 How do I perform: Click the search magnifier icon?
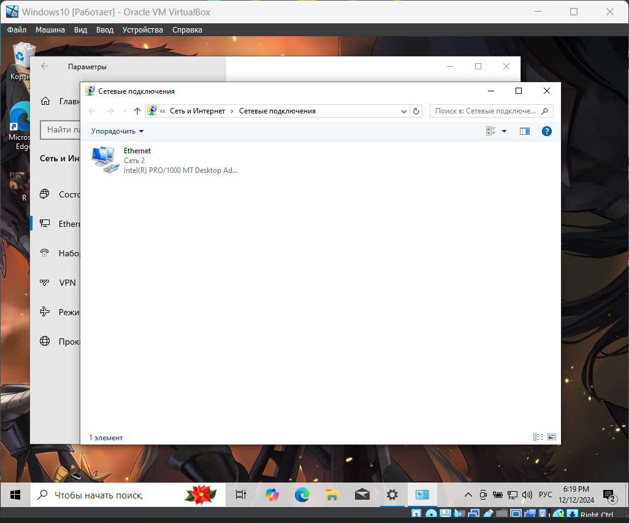[x=544, y=111]
